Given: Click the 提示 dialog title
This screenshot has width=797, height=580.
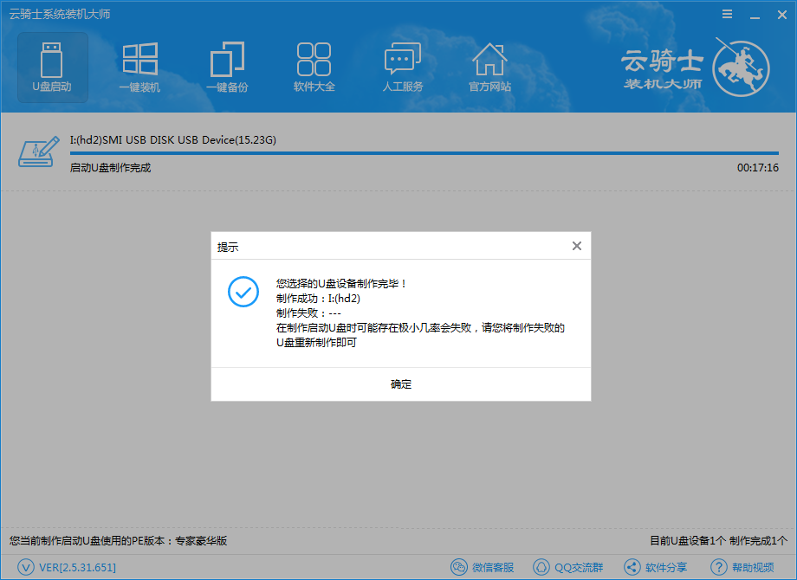Looking at the screenshot, I should (228, 248).
